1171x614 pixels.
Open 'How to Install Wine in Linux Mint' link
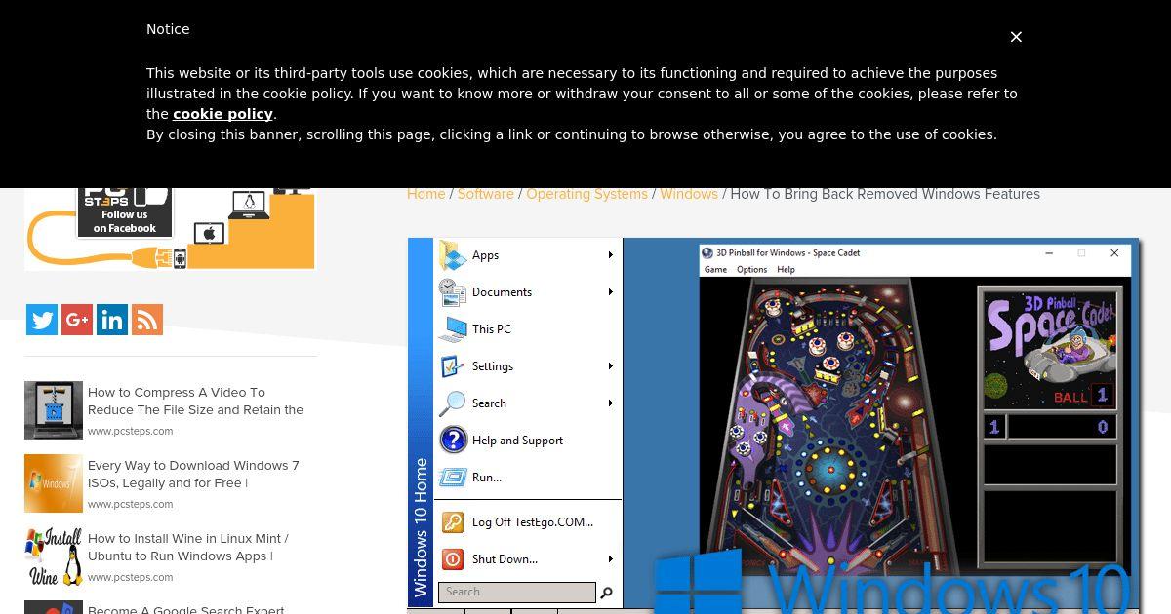coord(187,548)
